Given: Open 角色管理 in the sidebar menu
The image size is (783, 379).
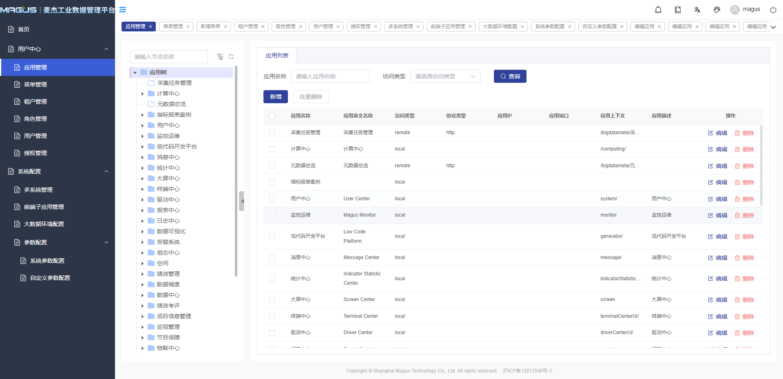Looking at the screenshot, I should (x=35, y=119).
